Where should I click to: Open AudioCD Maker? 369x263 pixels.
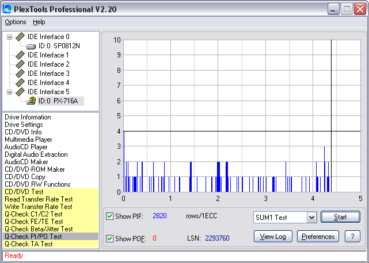point(26,162)
